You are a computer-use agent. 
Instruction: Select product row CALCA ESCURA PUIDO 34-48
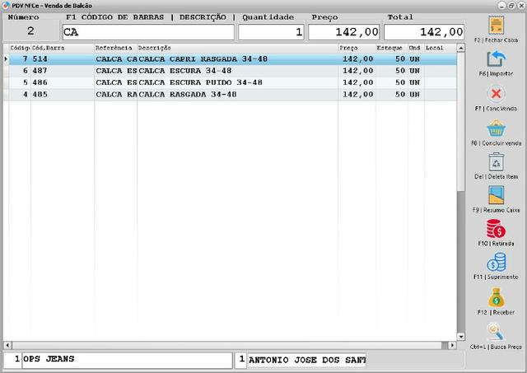pyautogui.click(x=230, y=82)
